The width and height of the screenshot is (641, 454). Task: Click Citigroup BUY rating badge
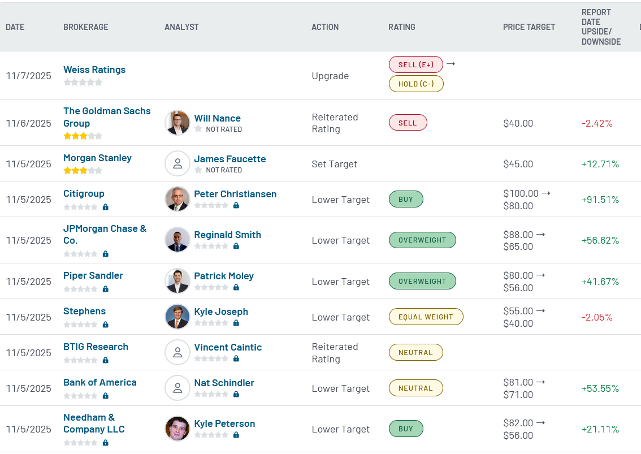(406, 199)
